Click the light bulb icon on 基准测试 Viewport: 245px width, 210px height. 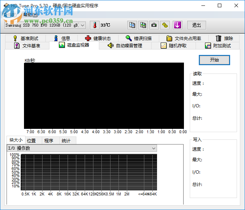click(15, 38)
